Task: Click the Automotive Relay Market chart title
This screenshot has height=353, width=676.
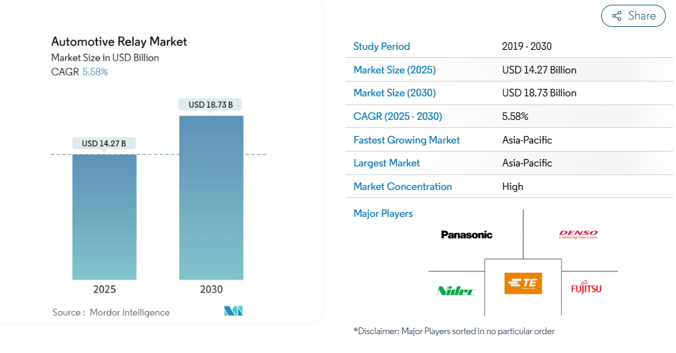Action: (x=119, y=42)
